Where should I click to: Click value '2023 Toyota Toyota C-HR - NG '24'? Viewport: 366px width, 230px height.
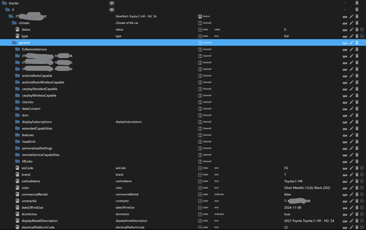coord(309,221)
